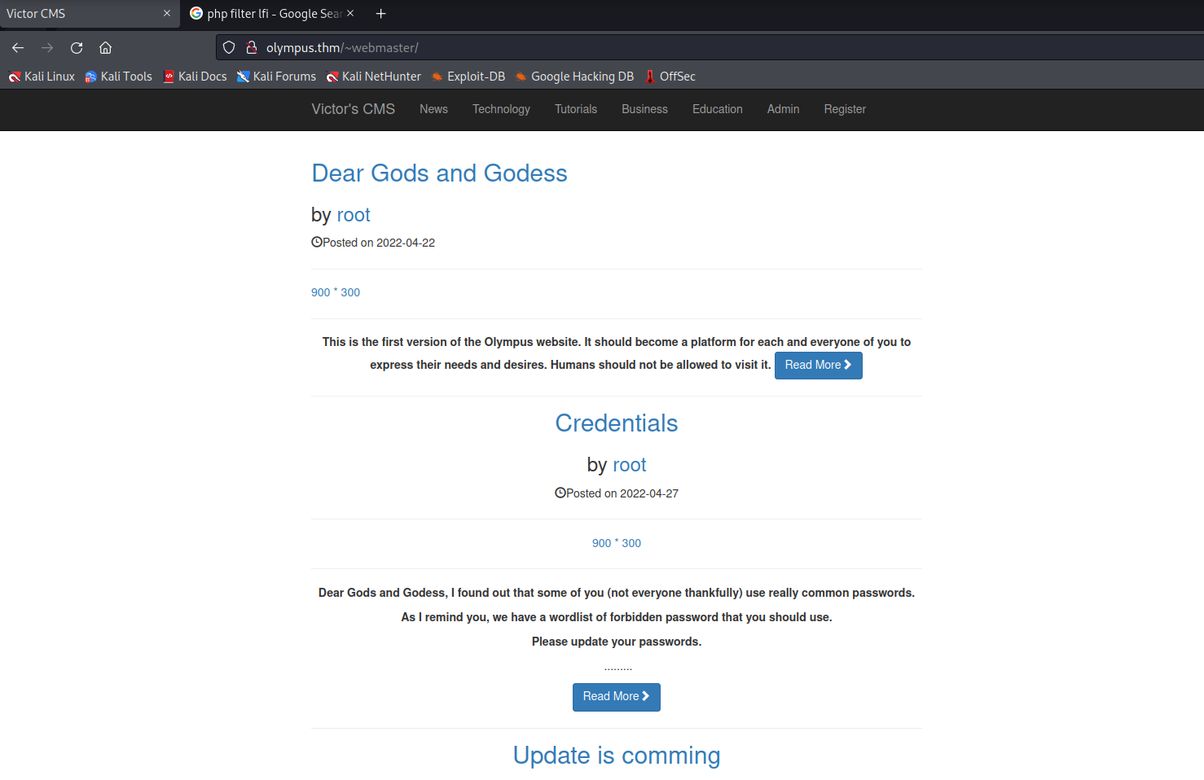Open the Admin navigation link
The width and height of the screenshot is (1204, 780).
point(783,109)
